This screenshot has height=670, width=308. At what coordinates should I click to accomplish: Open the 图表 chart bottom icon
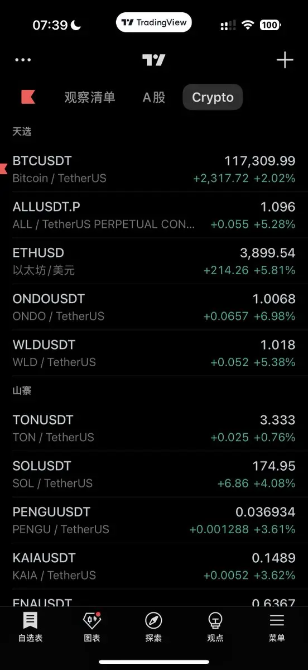point(92,626)
